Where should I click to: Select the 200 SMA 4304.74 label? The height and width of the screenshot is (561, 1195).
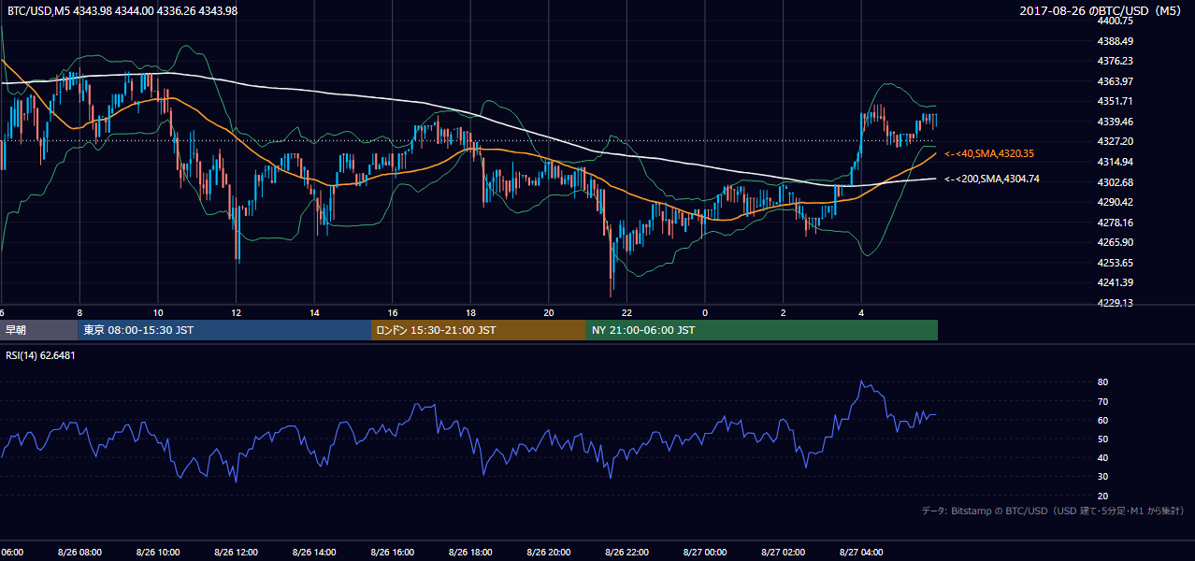992,179
